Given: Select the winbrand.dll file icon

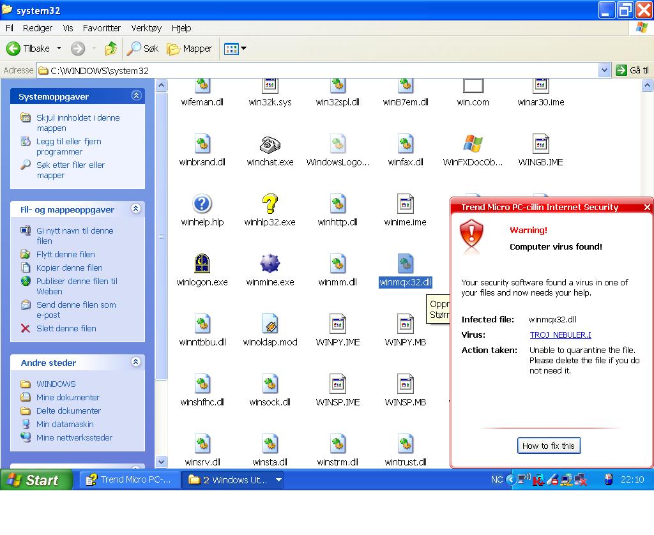Looking at the screenshot, I should pyautogui.click(x=202, y=144).
